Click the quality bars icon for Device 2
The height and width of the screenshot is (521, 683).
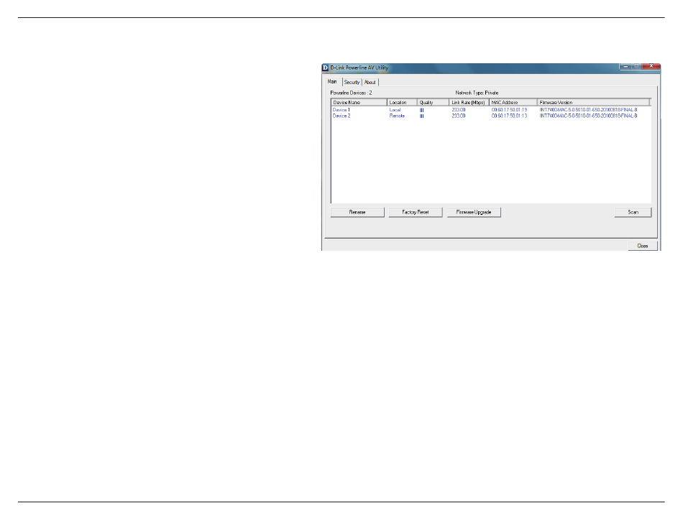[421, 116]
